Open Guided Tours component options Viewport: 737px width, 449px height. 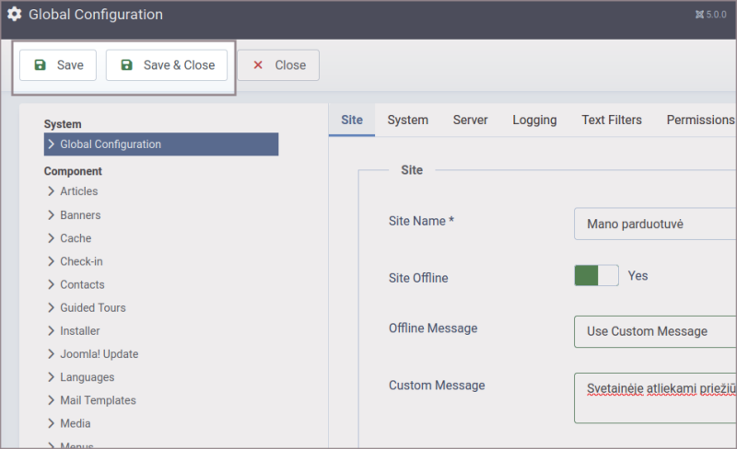[x=93, y=307]
